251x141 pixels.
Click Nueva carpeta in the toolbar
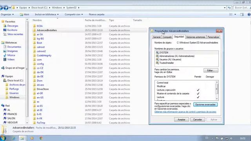(x=96, y=14)
